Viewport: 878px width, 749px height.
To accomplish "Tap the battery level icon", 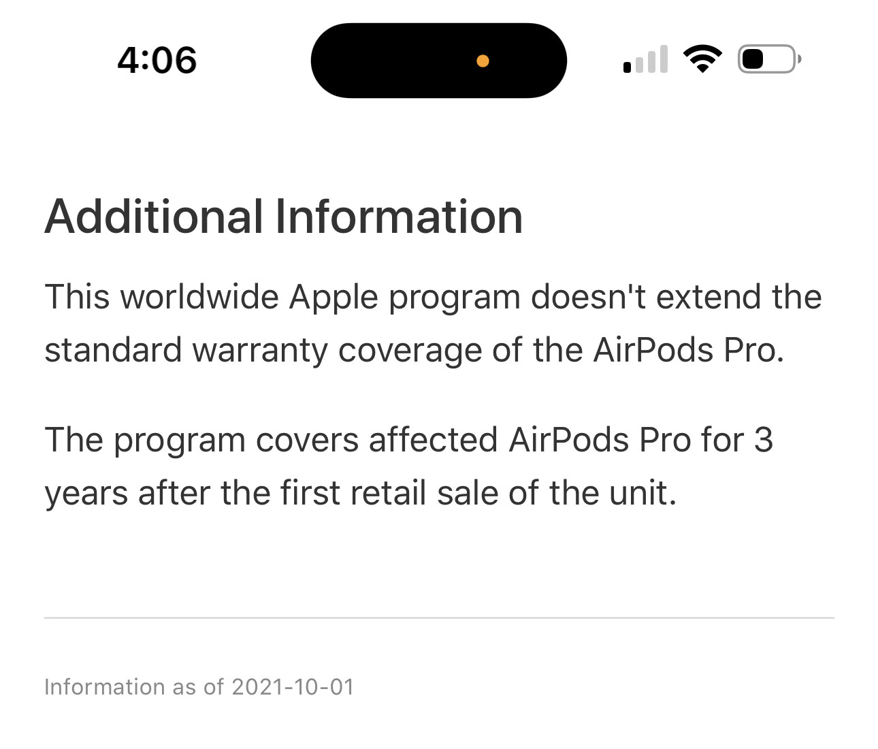I will pos(768,59).
